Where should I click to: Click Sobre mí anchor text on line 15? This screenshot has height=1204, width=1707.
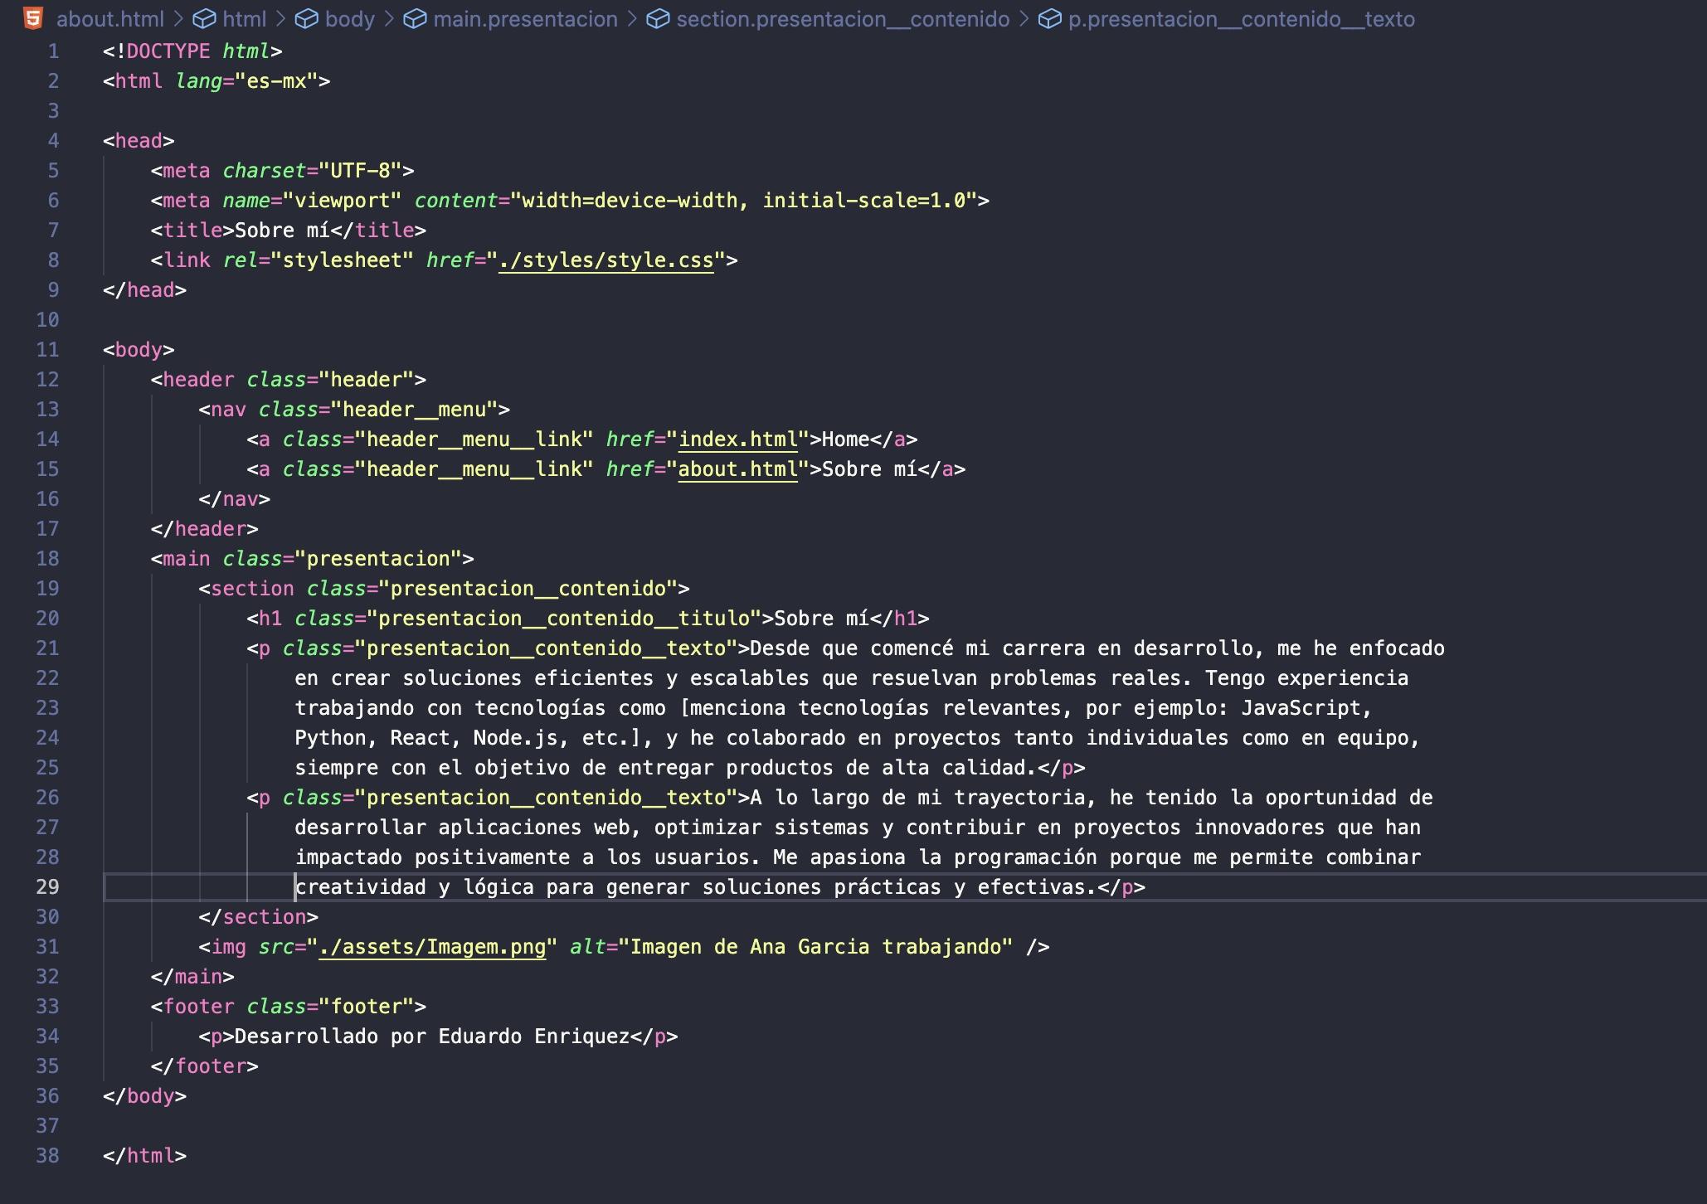(869, 469)
